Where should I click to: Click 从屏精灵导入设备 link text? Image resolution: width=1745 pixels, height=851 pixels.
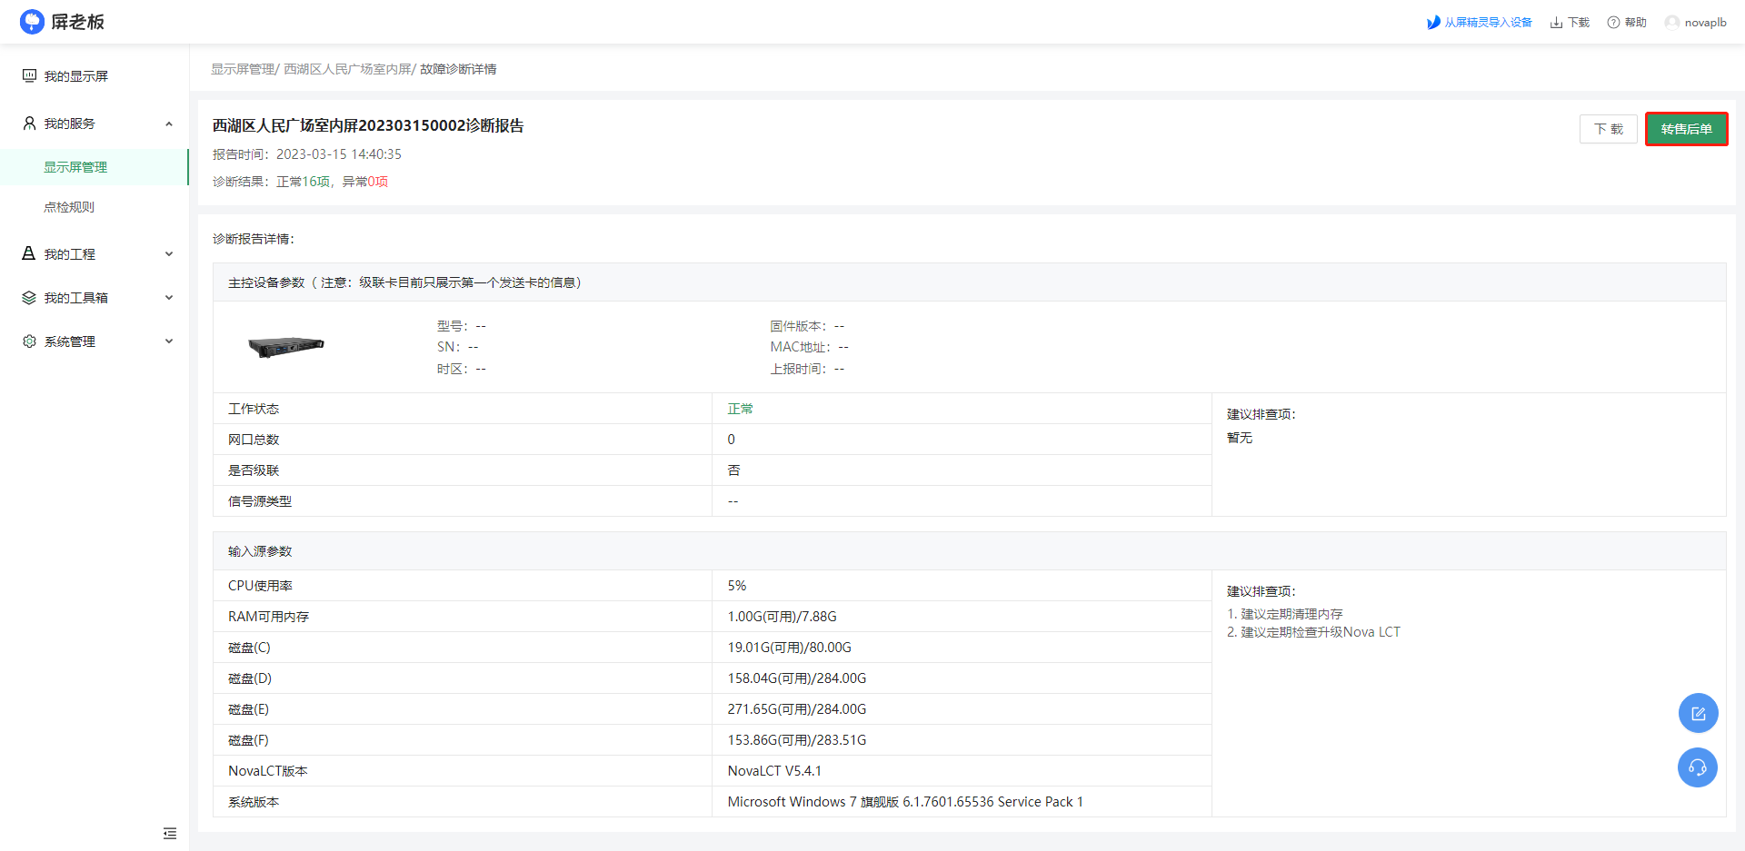[1488, 23]
